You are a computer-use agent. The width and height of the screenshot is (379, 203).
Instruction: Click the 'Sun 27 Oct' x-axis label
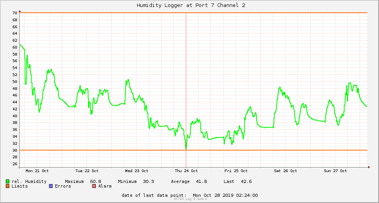[x=335, y=171]
